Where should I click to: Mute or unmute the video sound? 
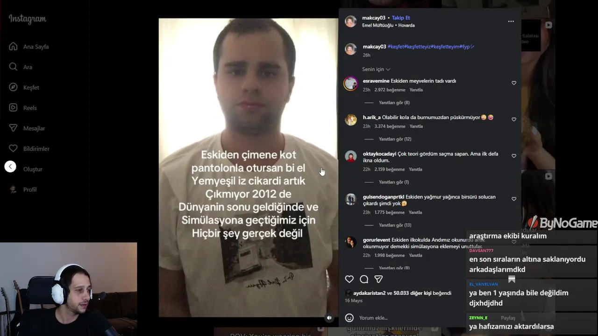[329, 318]
